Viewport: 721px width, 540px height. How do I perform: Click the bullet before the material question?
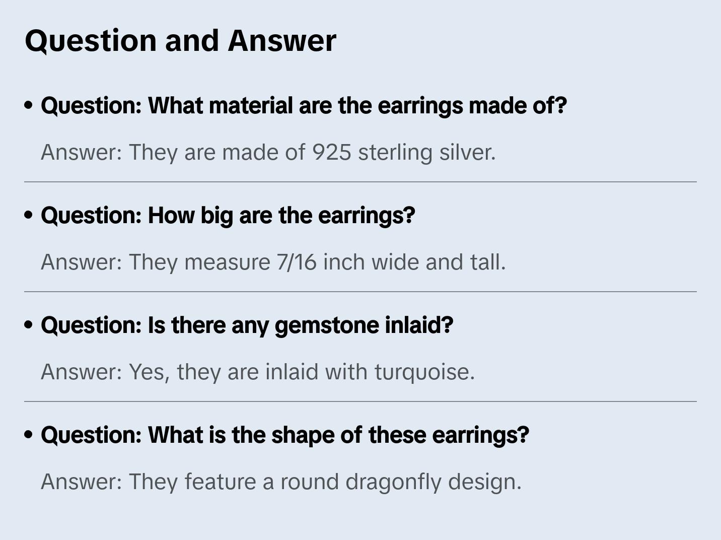click(29, 106)
